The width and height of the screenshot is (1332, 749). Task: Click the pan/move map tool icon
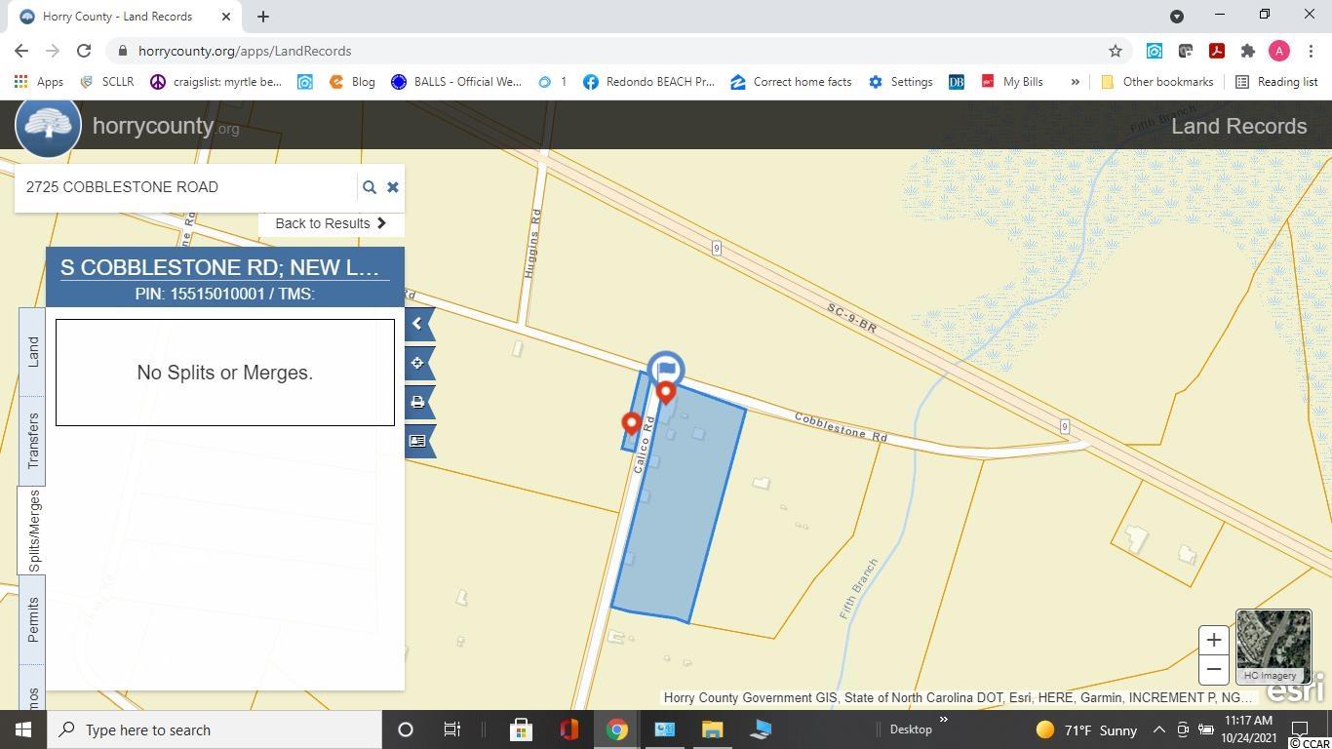(417, 363)
